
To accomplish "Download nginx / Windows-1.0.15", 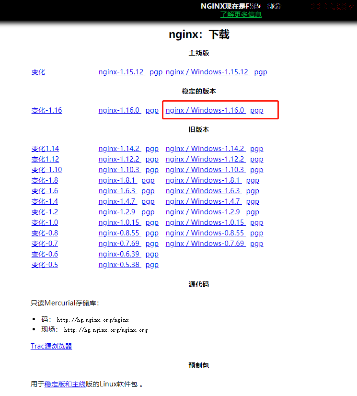I will pos(206,223).
